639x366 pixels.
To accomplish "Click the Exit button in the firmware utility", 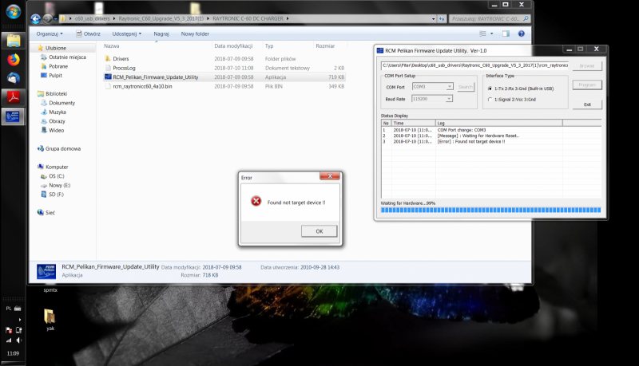I will coord(587,104).
